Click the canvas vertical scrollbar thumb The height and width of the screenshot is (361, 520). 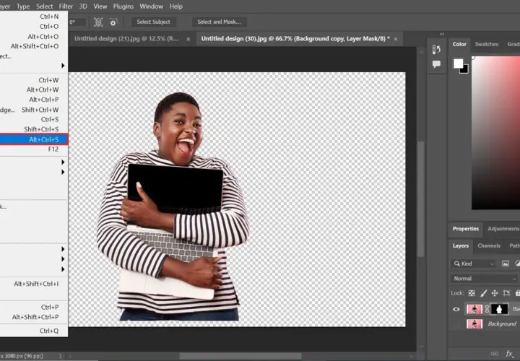tap(421, 199)
